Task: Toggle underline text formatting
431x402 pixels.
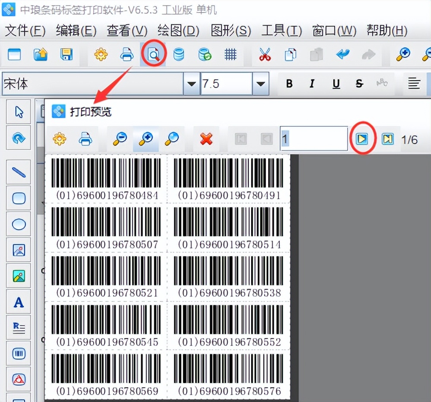Action: click(336, 84)
